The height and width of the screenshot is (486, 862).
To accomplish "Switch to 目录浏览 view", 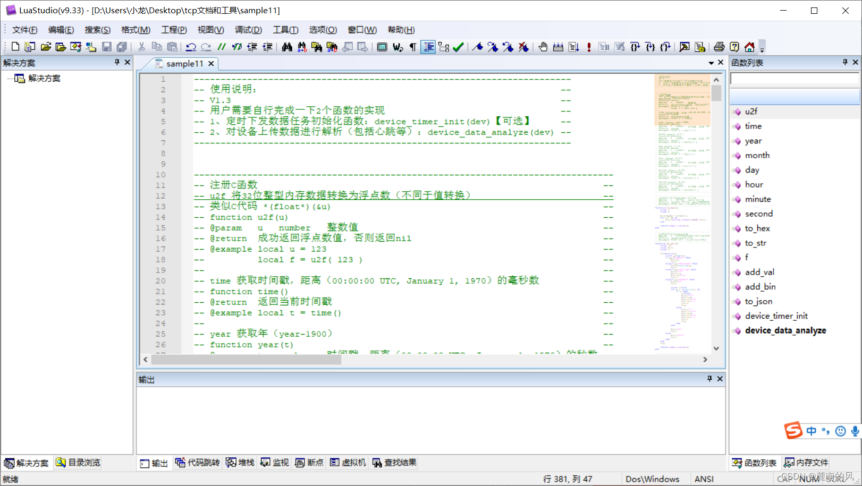I will 78,463.
